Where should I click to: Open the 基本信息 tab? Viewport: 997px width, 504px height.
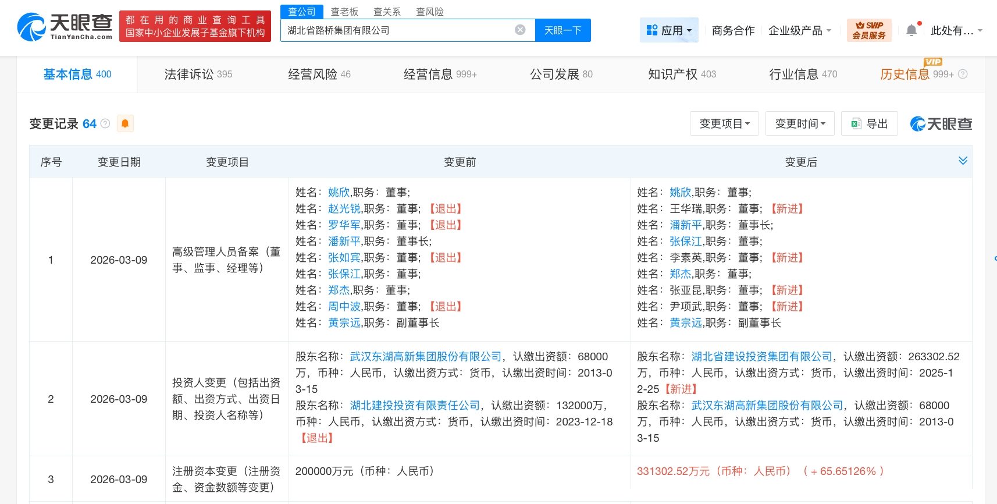tap(77, 74)
